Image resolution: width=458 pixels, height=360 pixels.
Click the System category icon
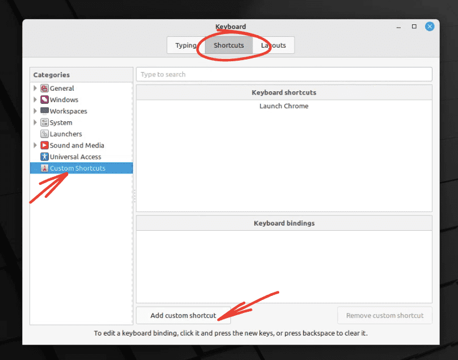[44, 122]
